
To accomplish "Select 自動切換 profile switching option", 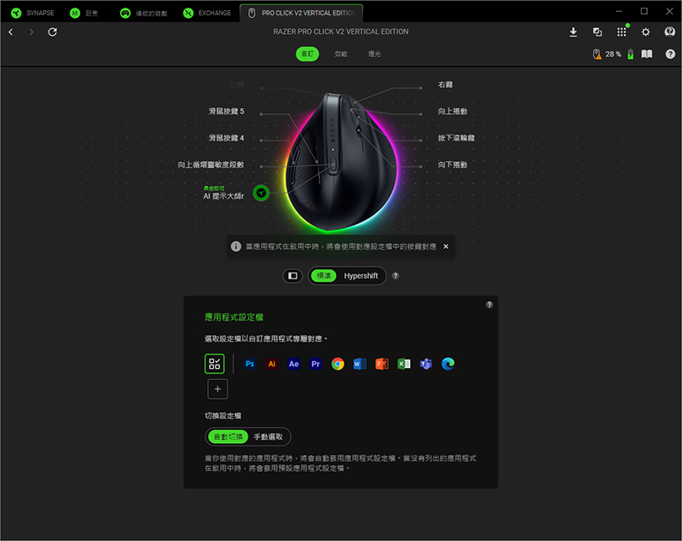I will coord(228,437).
